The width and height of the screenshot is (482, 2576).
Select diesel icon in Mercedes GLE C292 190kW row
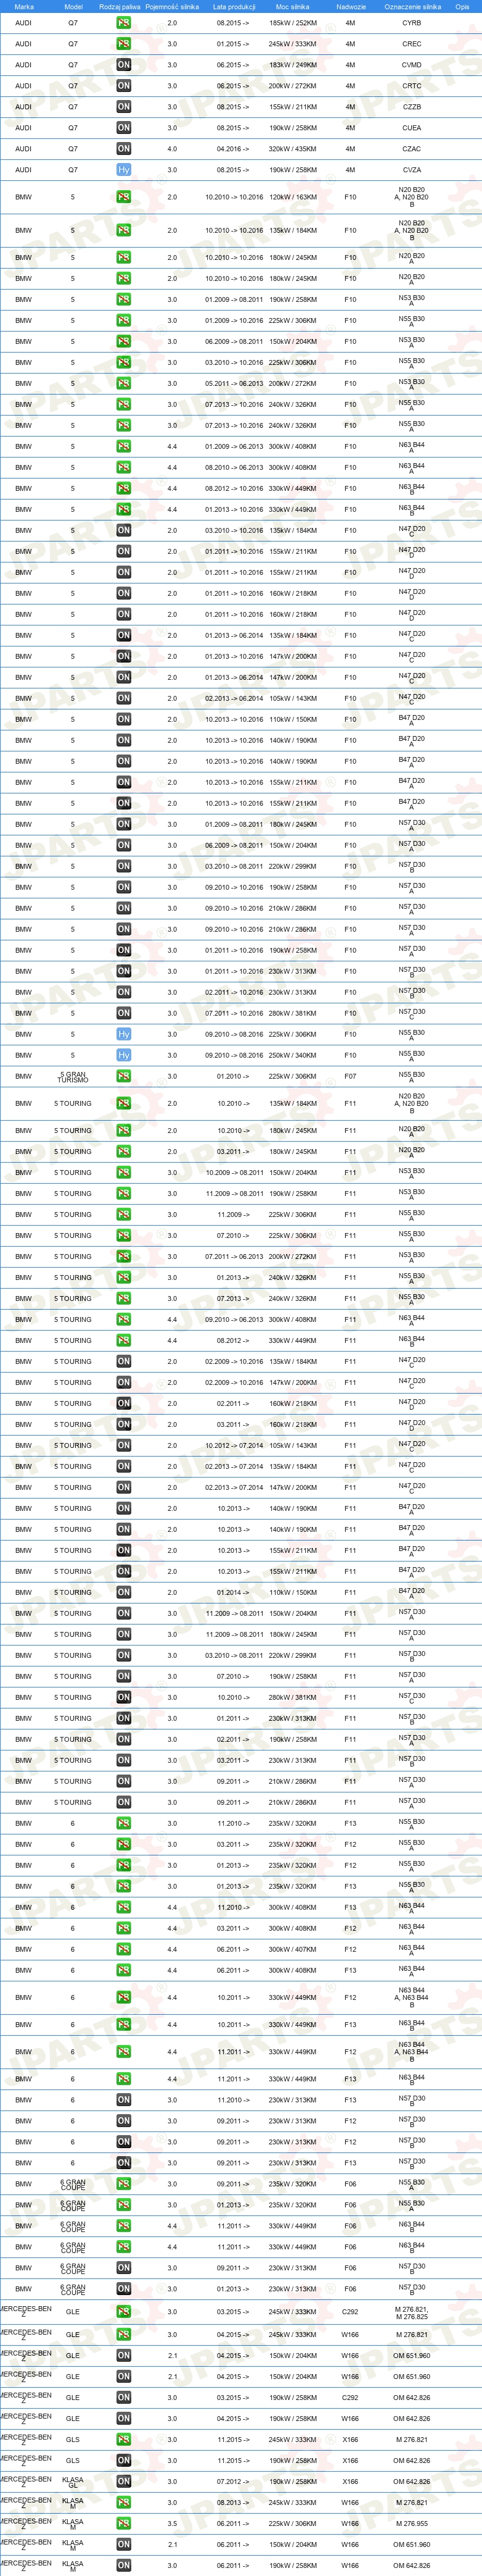[x=124, y=2397]
